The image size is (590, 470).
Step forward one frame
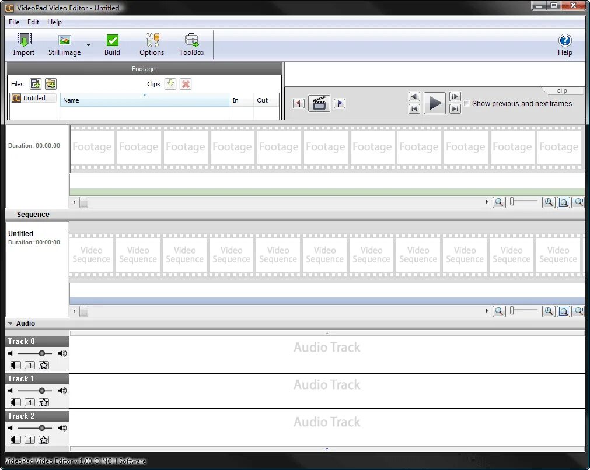tap(455, 97)
